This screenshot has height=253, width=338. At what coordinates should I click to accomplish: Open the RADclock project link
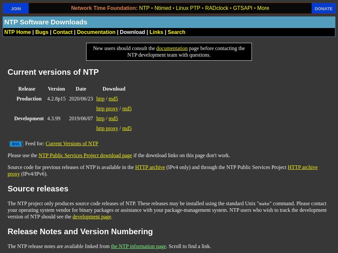pyautogui.click(x=217, y=8)
